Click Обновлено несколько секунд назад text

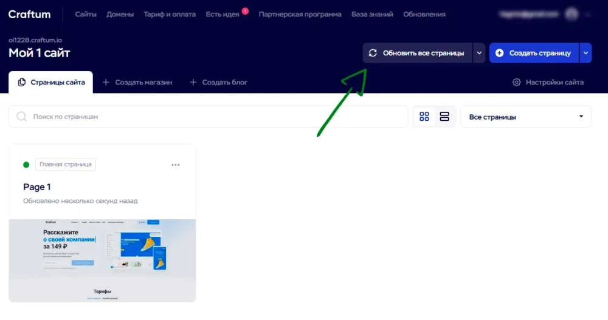[x=80, y=200]
